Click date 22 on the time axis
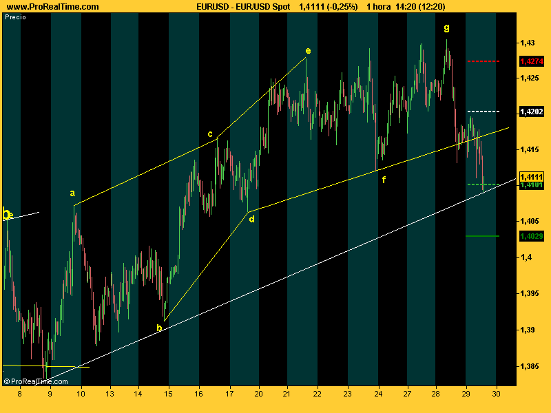 point(317,394)
